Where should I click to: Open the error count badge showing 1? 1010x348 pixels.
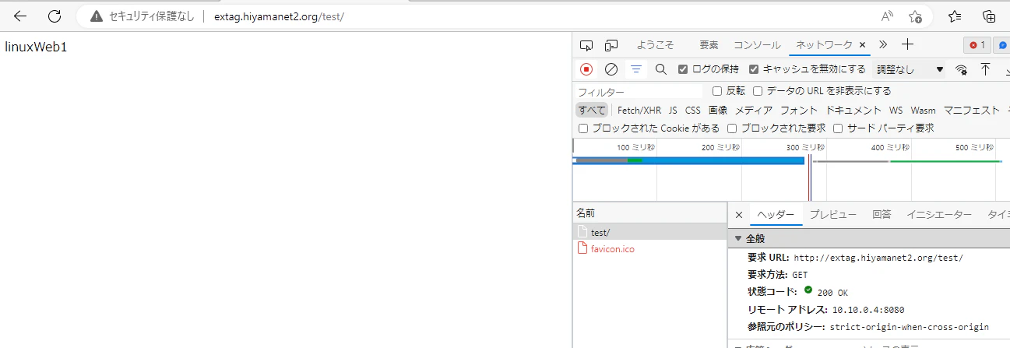pyautogui.click(x=978, y=45)
